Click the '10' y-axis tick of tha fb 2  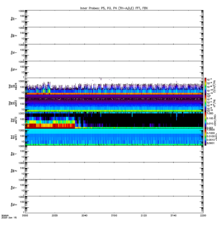[23, 72]
